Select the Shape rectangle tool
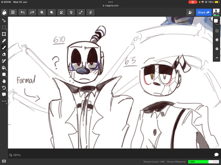 [4, 75]
